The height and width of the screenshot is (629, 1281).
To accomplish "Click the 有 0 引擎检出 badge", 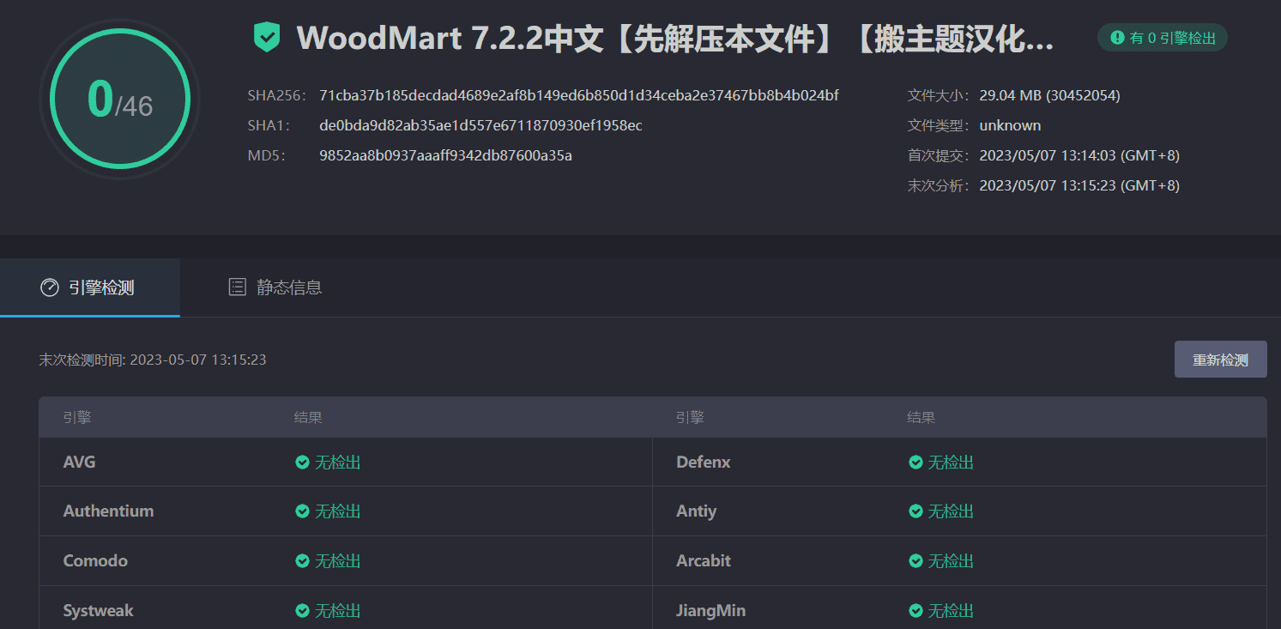I will click(1163, 38).
